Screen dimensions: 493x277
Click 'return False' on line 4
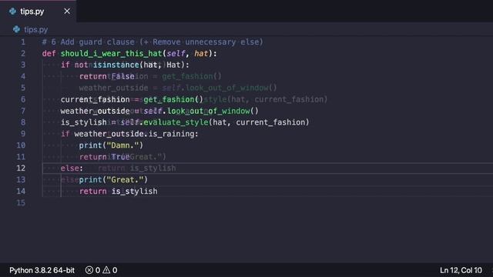[107, 76]
